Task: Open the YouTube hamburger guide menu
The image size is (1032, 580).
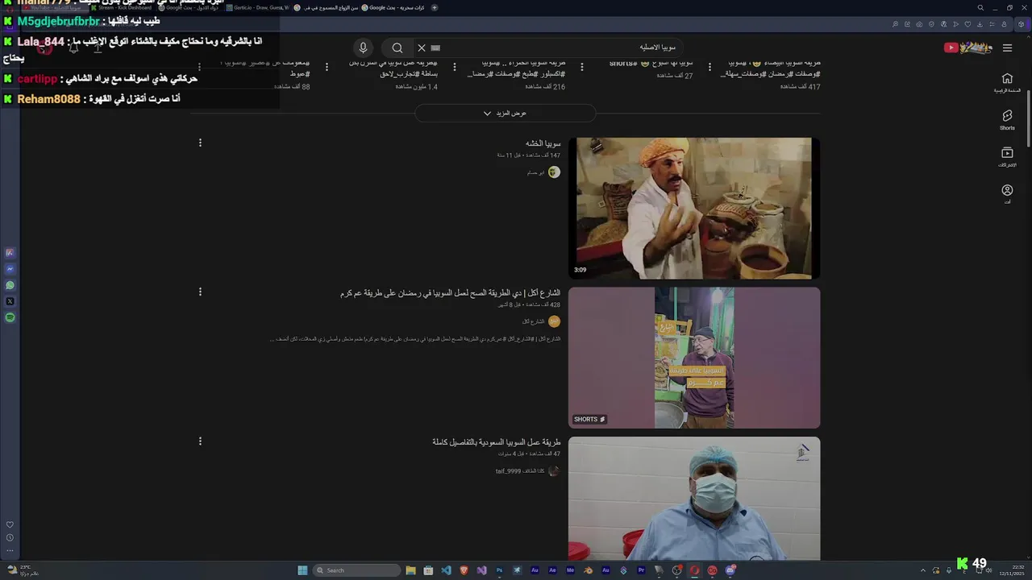Action: point(1007,48)
